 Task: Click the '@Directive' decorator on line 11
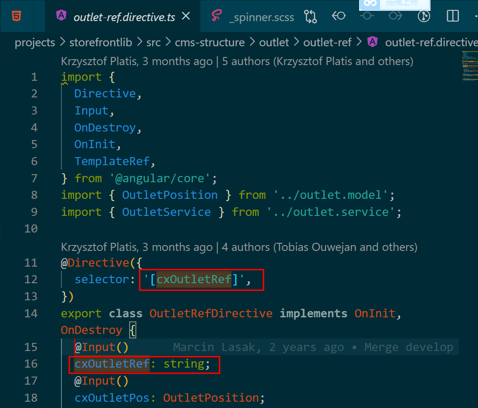95,263
